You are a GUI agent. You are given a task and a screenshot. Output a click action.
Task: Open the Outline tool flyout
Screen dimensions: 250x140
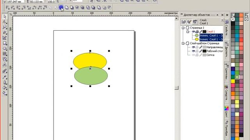pos(5,82)
